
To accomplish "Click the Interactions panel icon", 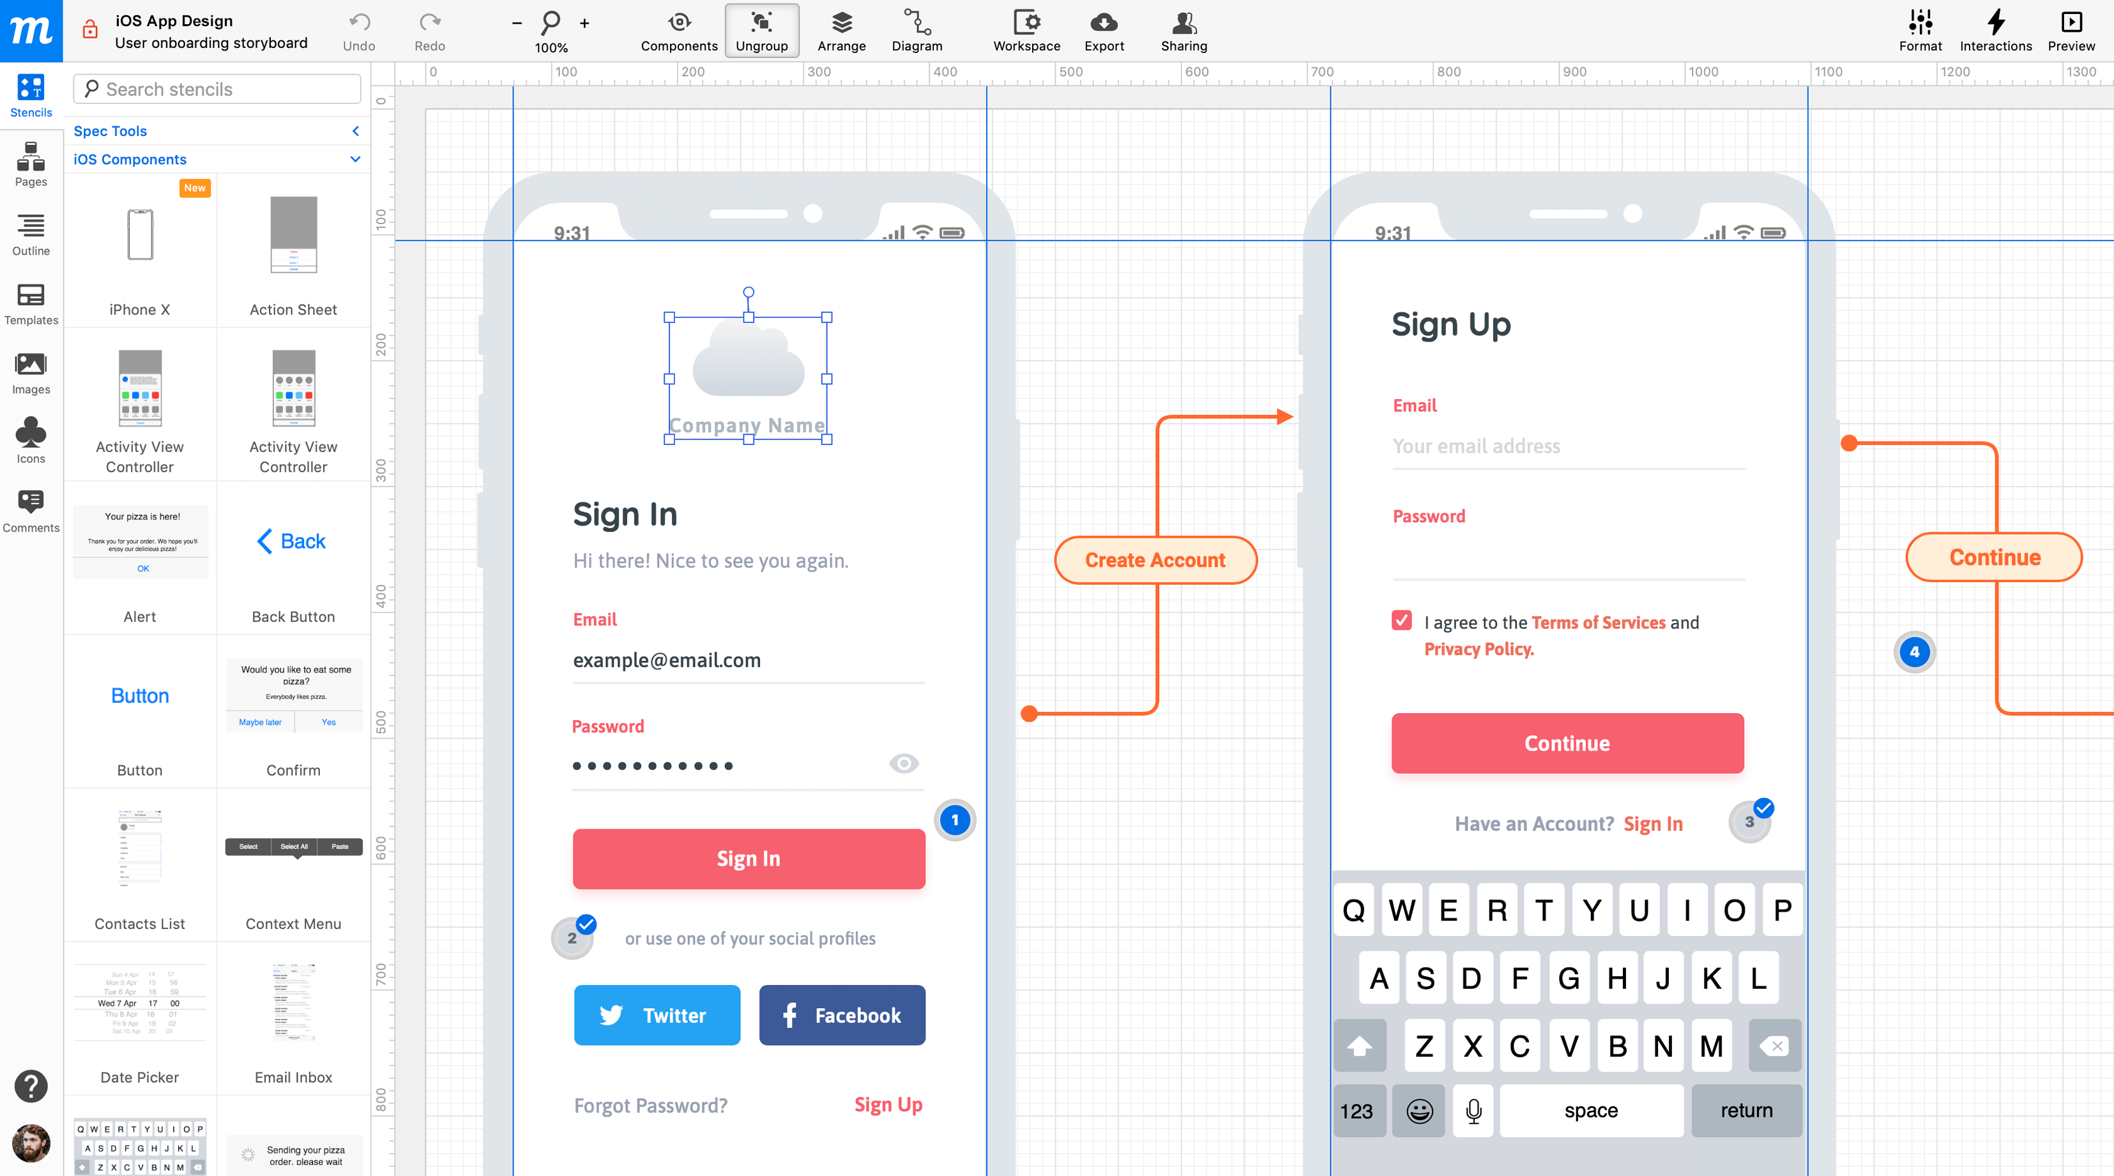I will (x=1995, y=25).
